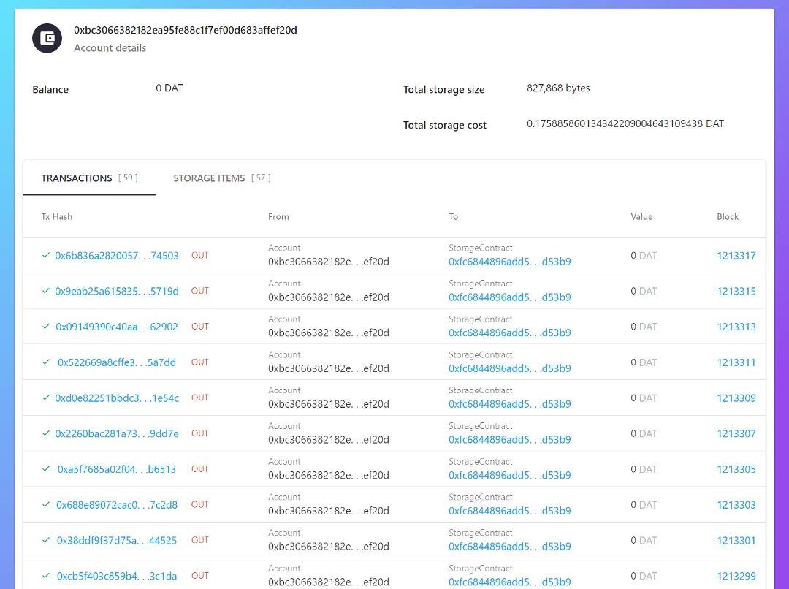Open transaction hash 0x688e89072cac0...7c2d8
Screen dimensions: 789x589
coord(117,504)
